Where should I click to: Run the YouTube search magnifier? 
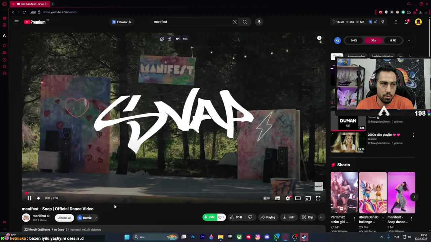point(245,22)
